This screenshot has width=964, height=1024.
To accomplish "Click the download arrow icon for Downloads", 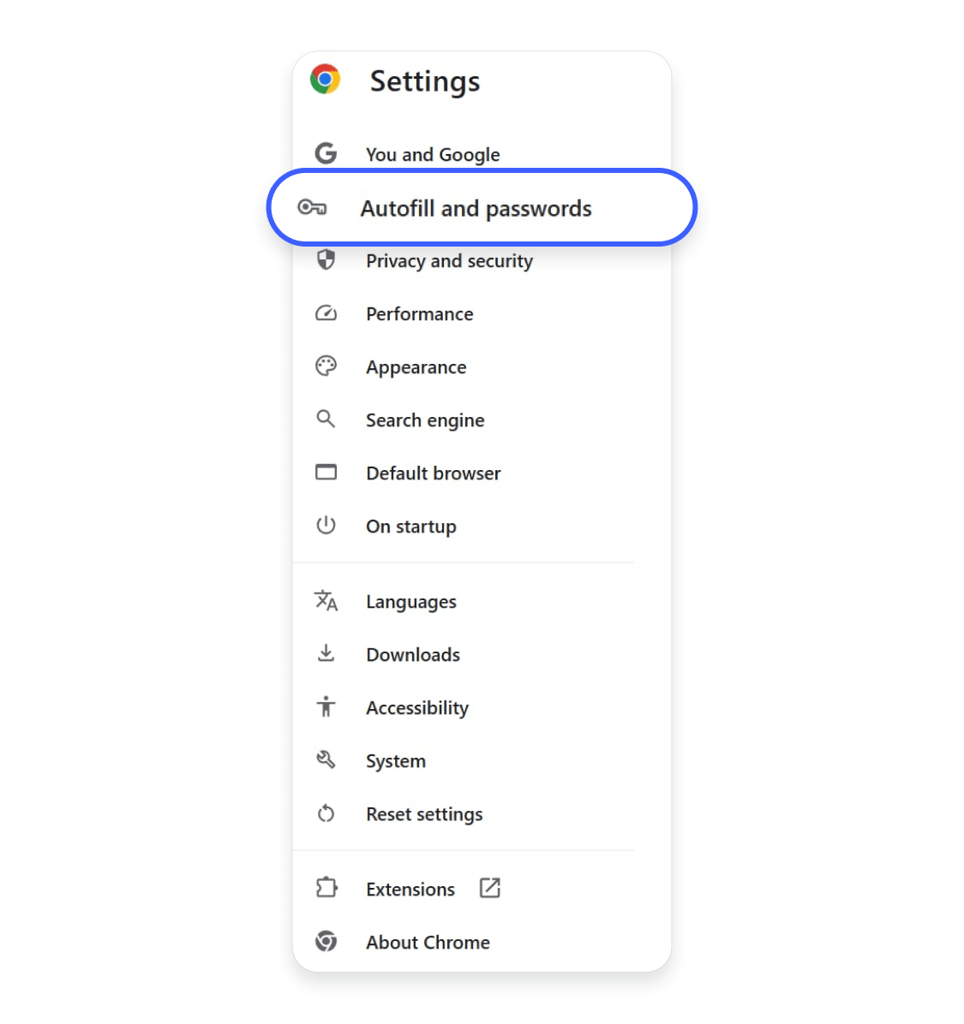I will point(326,654).
